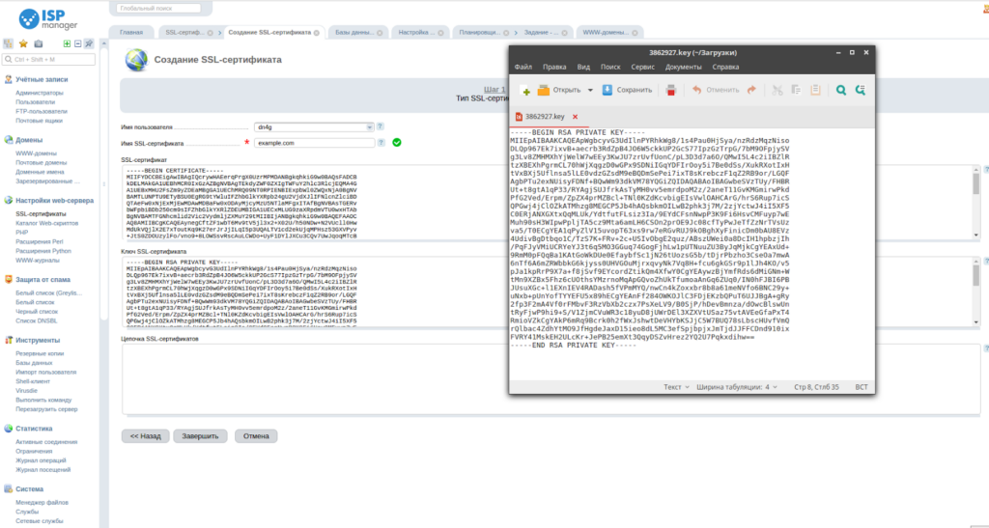Switch to the Базы данны... tab
Image resolution: width=989 pixels, height=528 pixels.
pyautogui.click(x=354, y=32)
